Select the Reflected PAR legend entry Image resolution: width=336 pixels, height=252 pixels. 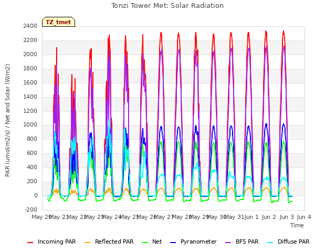(109, 241)
